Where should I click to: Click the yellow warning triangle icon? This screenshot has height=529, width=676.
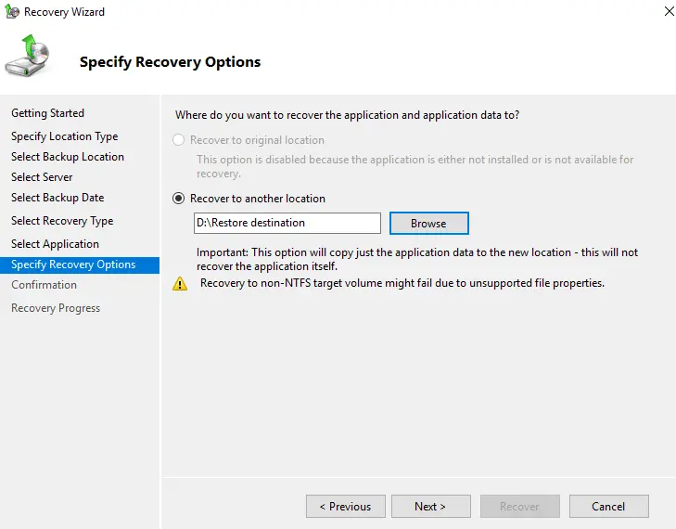point(180,284)
